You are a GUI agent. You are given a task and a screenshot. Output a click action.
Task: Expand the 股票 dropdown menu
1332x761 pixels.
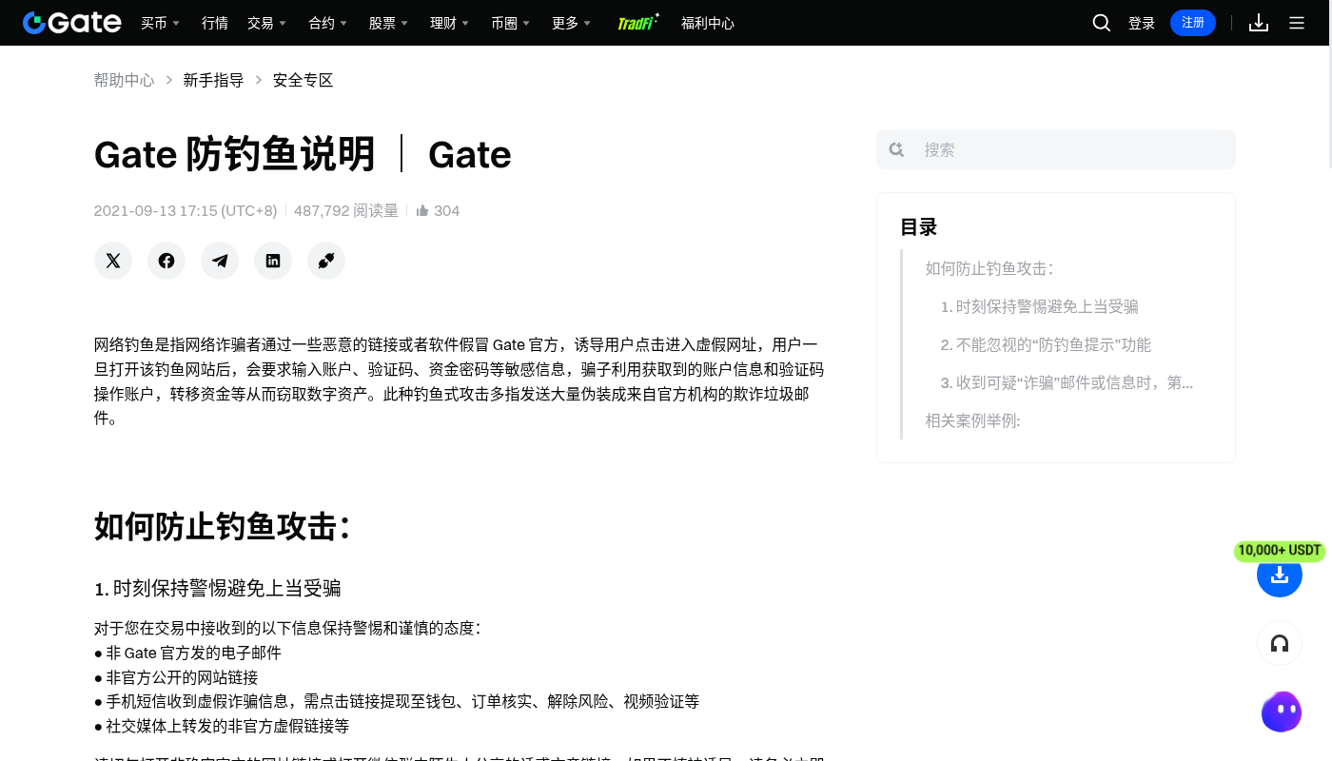[389, 23]
